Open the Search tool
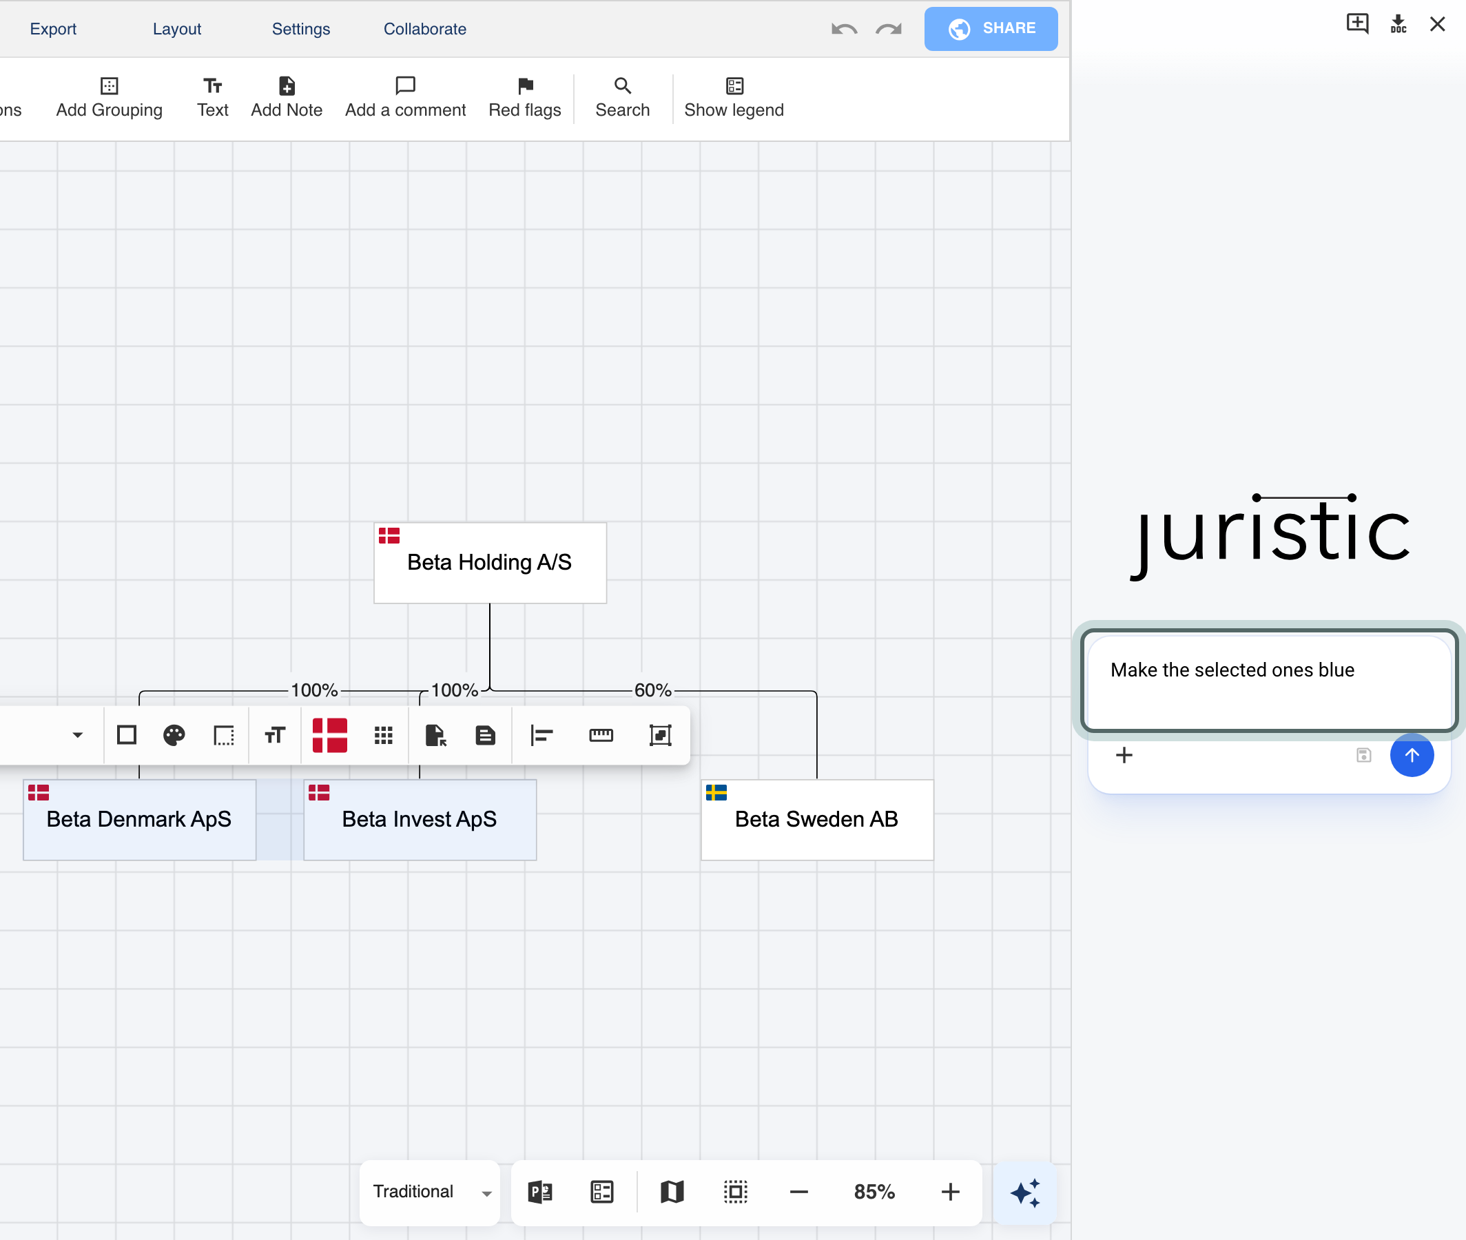 point(623,98)
